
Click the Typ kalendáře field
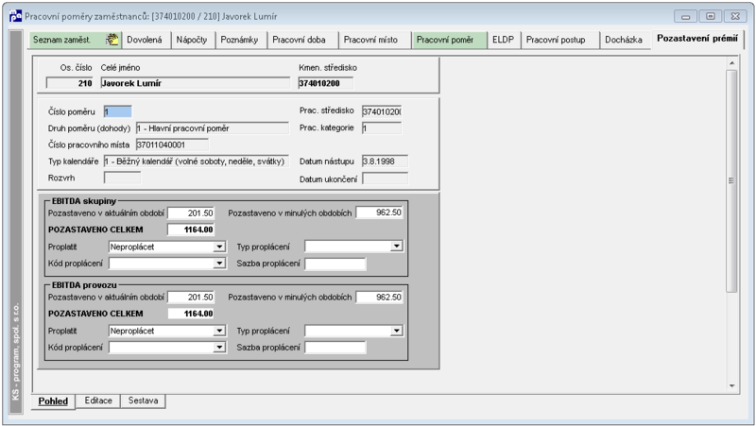coord(197,162)
